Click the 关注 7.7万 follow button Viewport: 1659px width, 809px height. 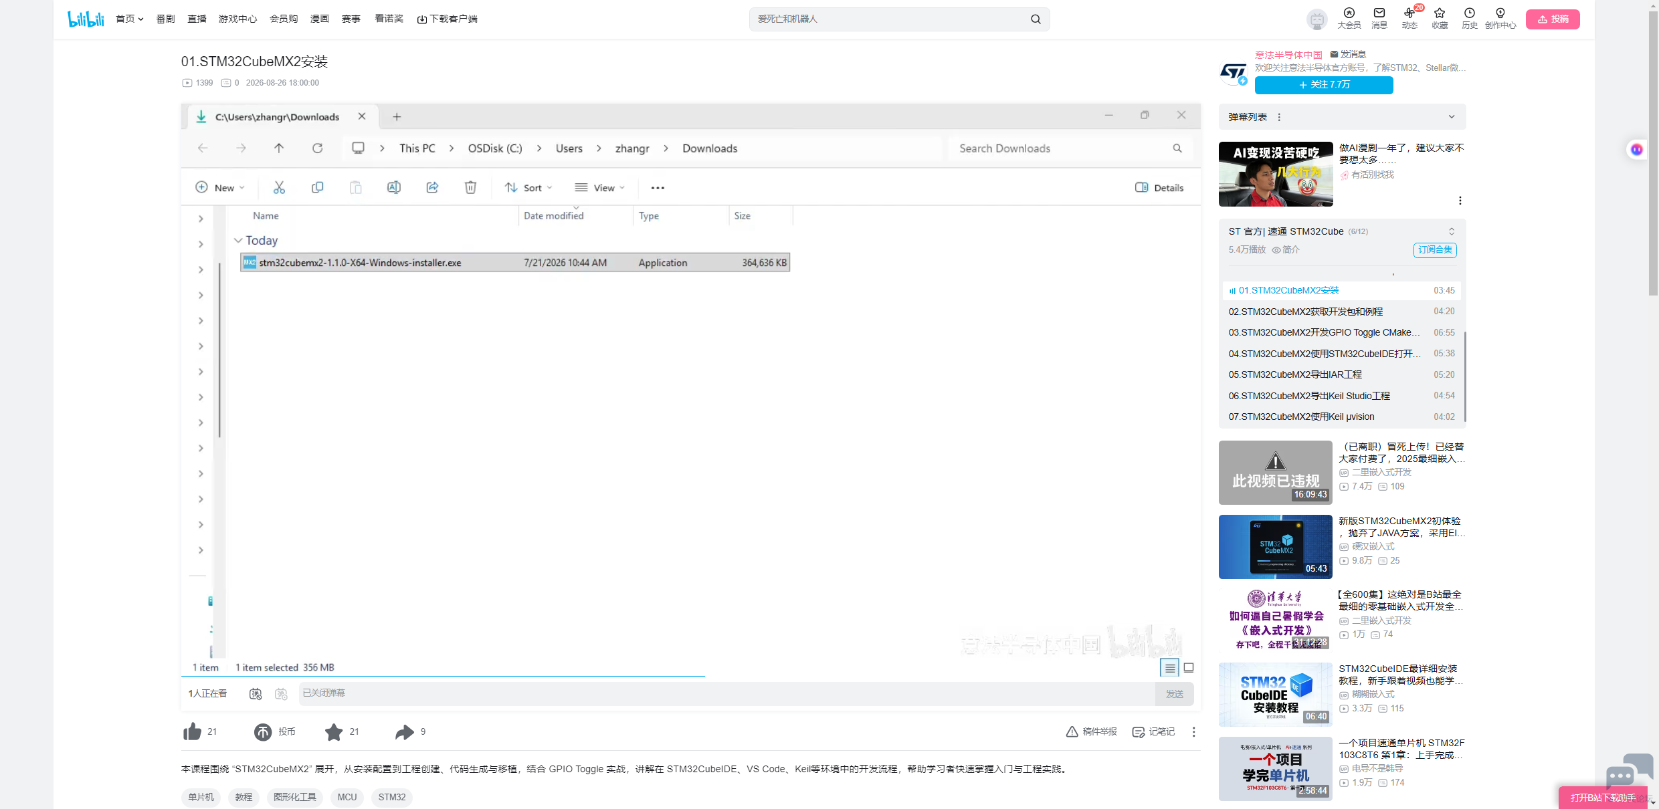(1324, 85)
